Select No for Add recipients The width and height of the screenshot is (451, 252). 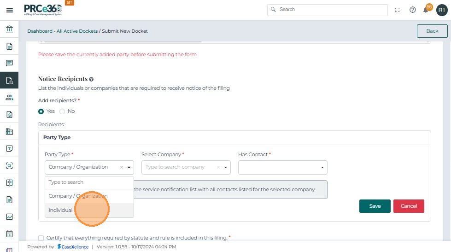click(x=62, y=111)
